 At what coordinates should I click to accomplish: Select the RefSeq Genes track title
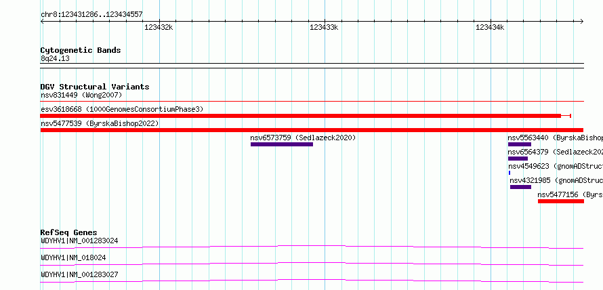(69, 232)
